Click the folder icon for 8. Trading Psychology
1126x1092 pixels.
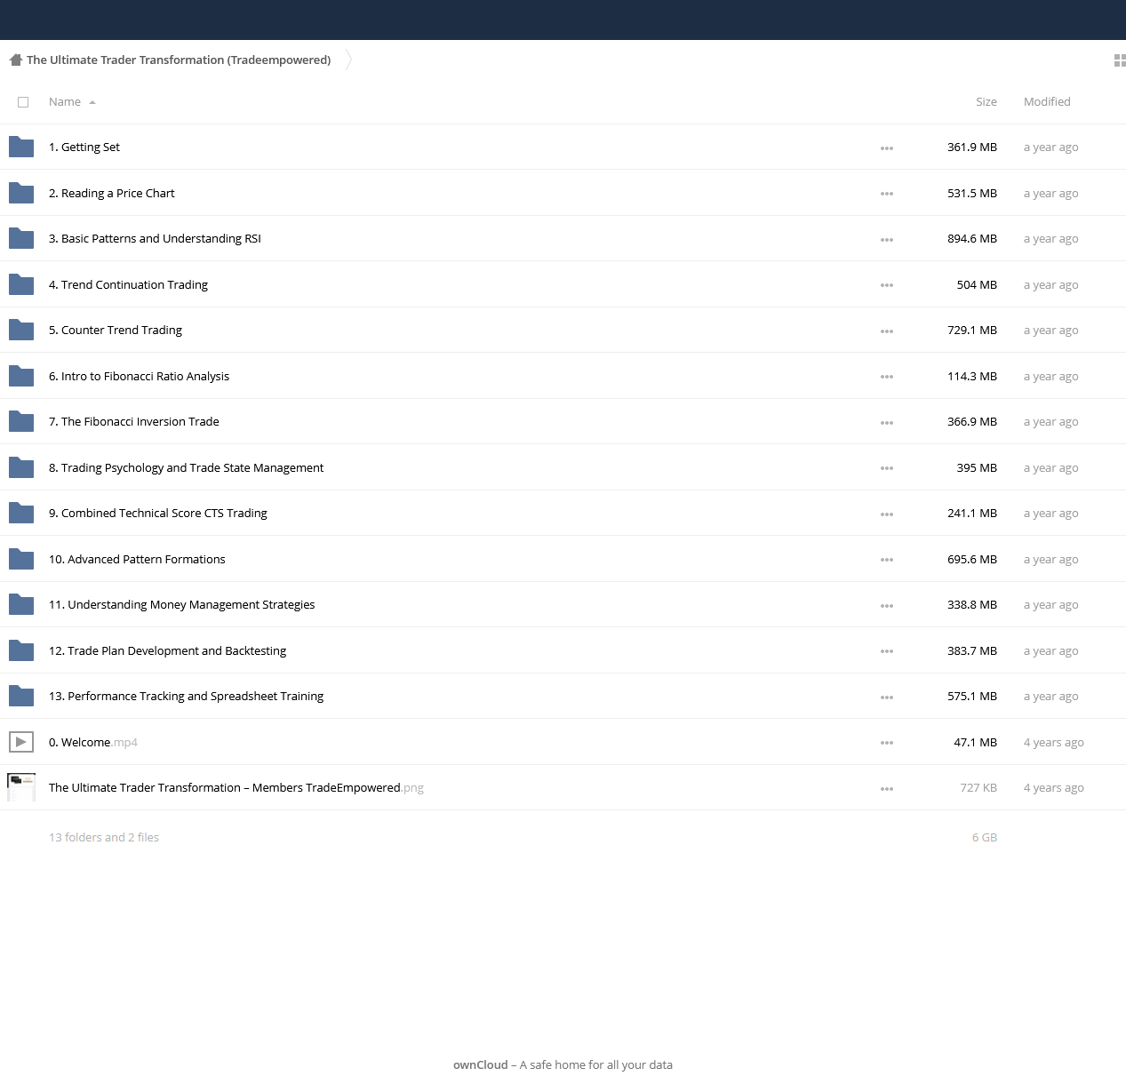(x=21, y=467)
